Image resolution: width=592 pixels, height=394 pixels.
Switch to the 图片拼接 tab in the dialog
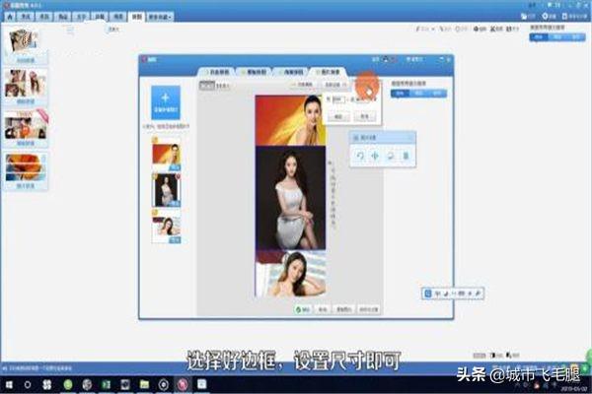point(331,74)
